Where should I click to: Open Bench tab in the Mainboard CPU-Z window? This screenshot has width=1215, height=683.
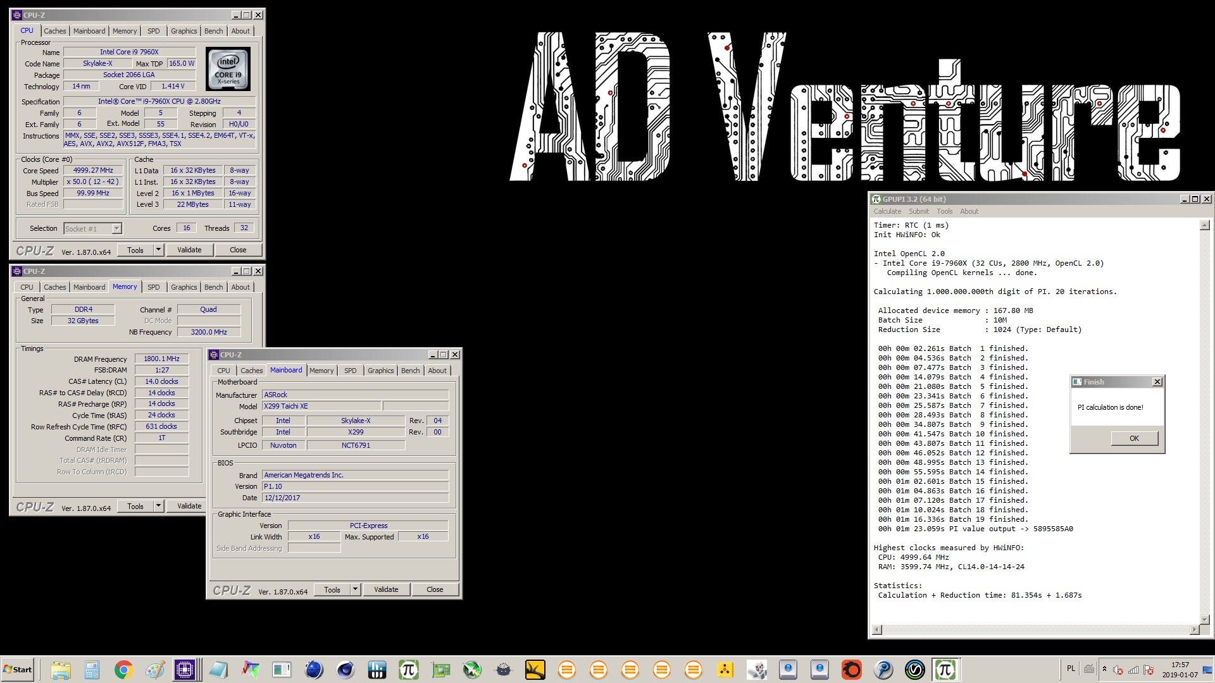pos(410,371)
